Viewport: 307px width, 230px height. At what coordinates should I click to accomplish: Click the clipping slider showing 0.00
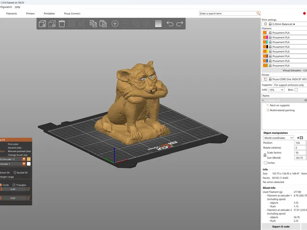13,198
